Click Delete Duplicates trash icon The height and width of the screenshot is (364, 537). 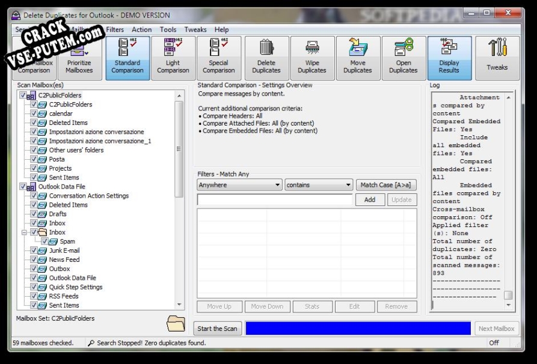point(266,47)
